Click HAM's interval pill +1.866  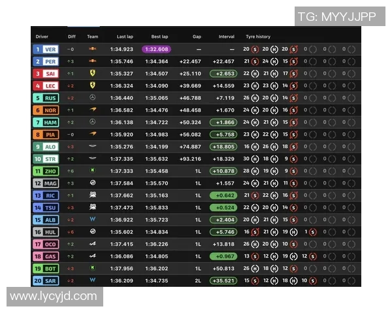tap(223, 123)
